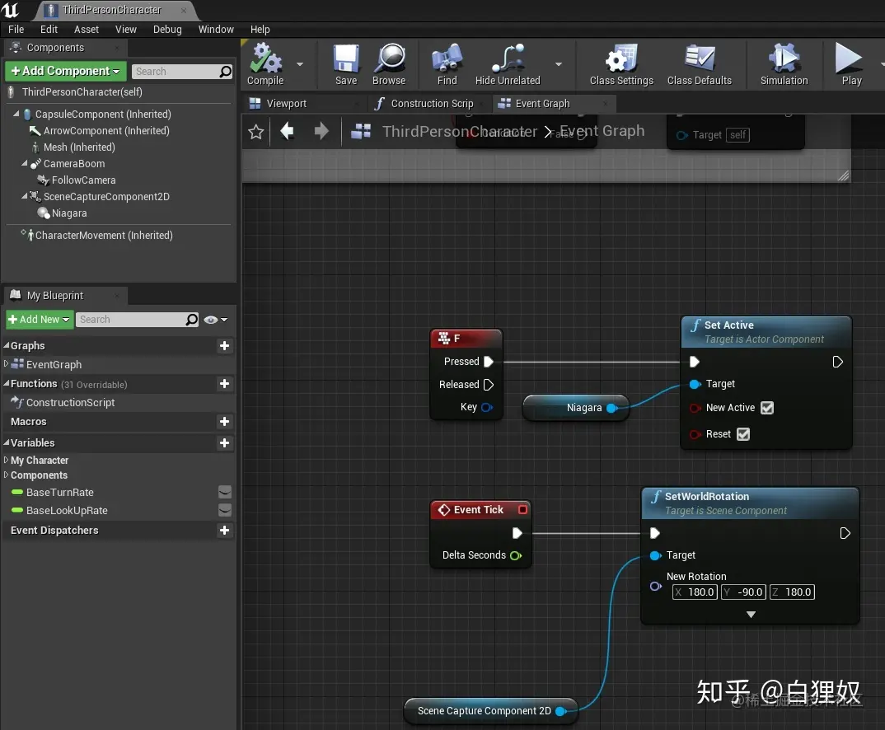
Task: Click the Play toolbar icon
Action: pyautogui.click(x=848, y=58)
